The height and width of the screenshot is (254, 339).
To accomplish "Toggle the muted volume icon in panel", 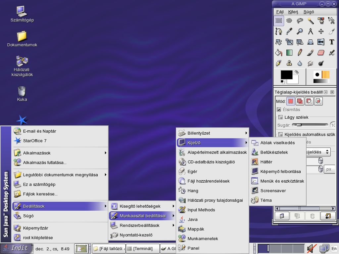I will point(312,249).
